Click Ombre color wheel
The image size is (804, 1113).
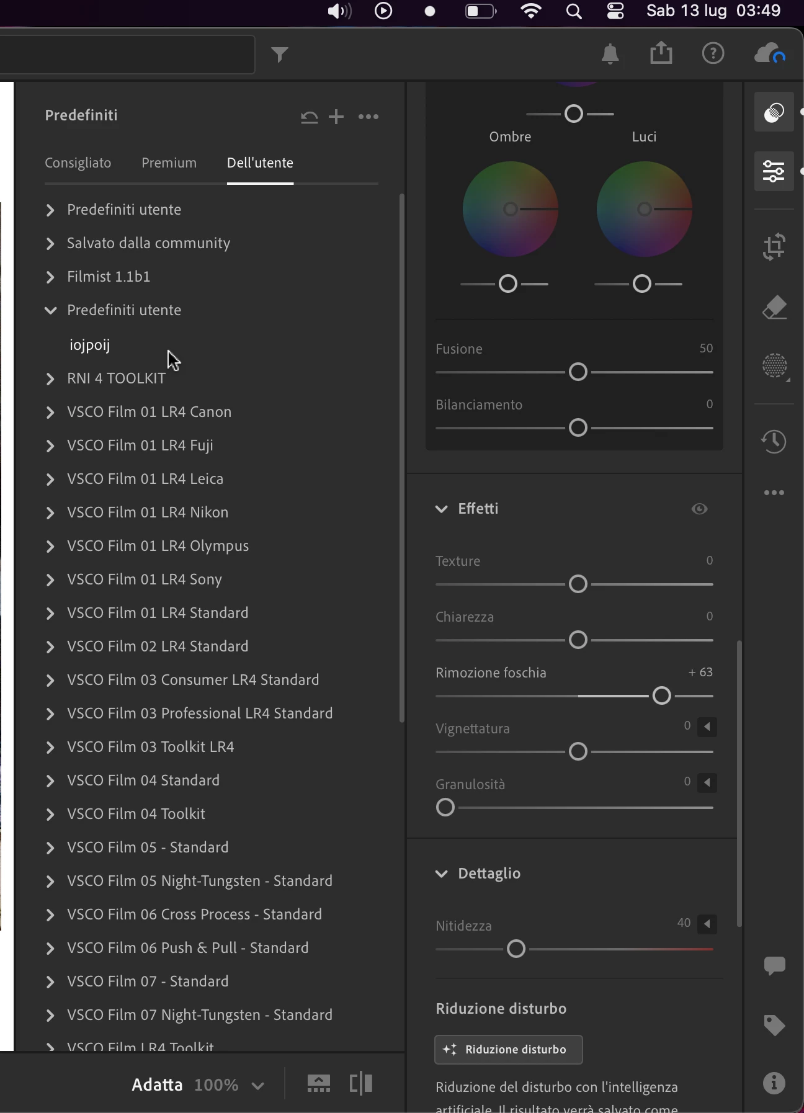(511, 209)
